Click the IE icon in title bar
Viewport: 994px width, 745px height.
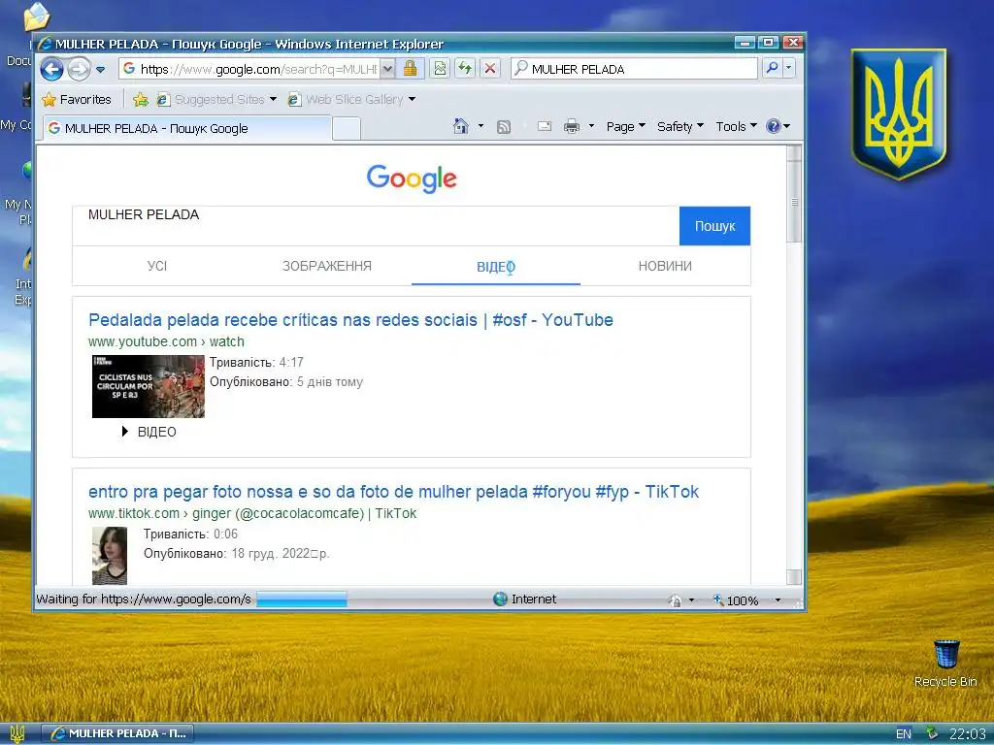point(45,44)
